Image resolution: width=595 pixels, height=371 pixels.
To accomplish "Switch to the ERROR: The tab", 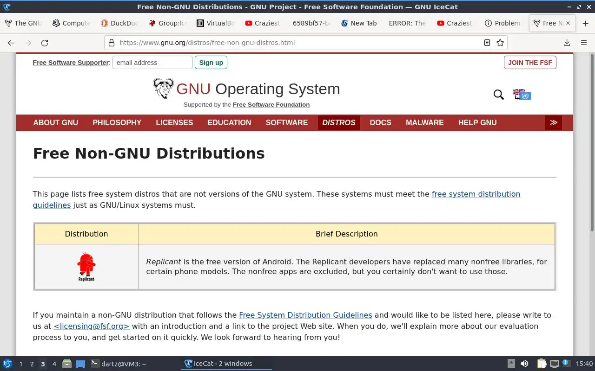I will (x=408, y=23).
